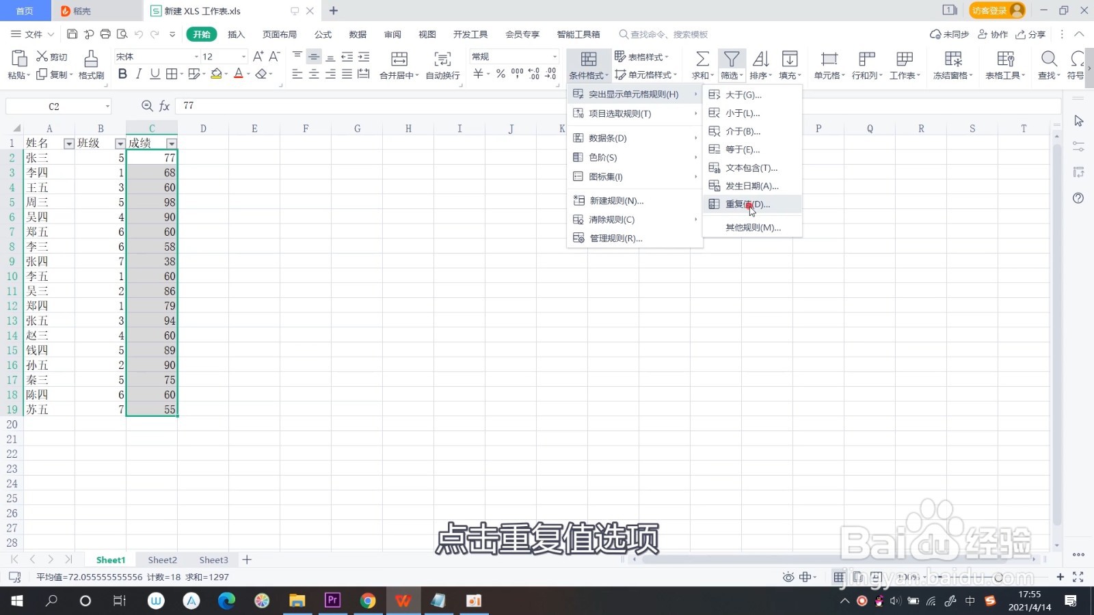Switch to the Sheet3 tab
Viewport: 1094px width, 615px height.
[x=213, y=560]
